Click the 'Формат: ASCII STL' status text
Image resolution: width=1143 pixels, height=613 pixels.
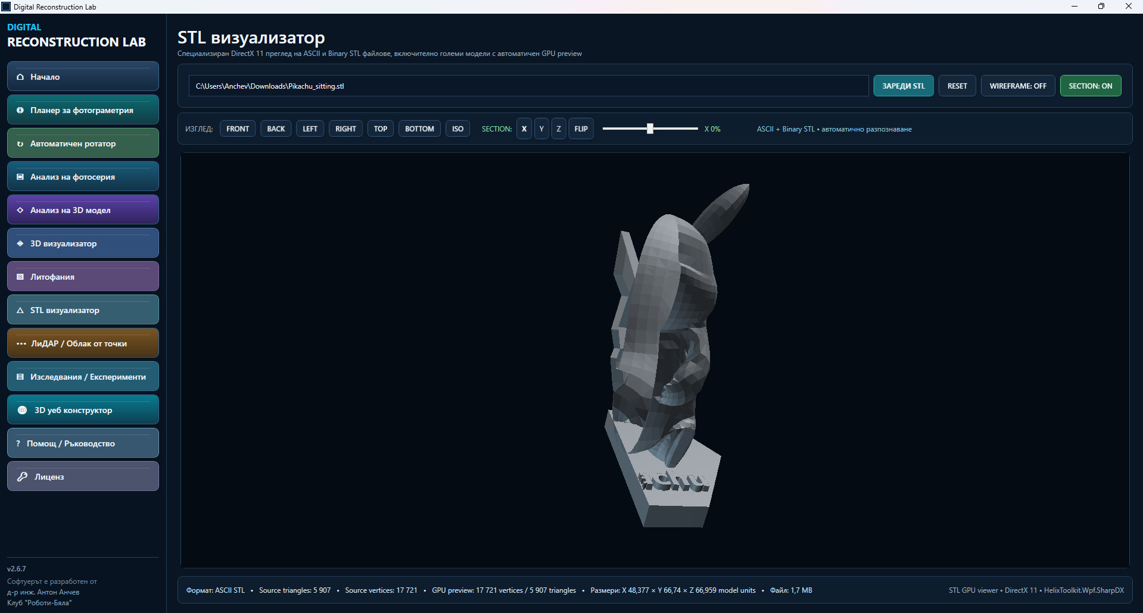215,590
